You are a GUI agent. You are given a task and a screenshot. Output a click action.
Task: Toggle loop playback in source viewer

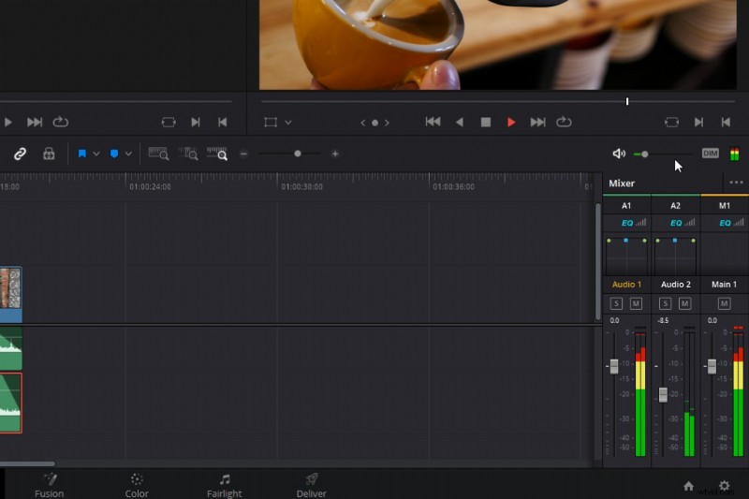point(60,123)
